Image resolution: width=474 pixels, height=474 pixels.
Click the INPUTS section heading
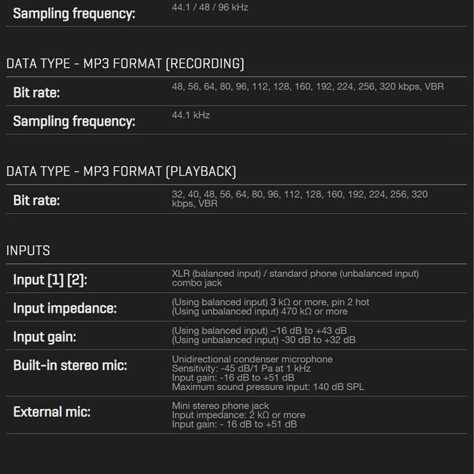[x=28, y=250]
